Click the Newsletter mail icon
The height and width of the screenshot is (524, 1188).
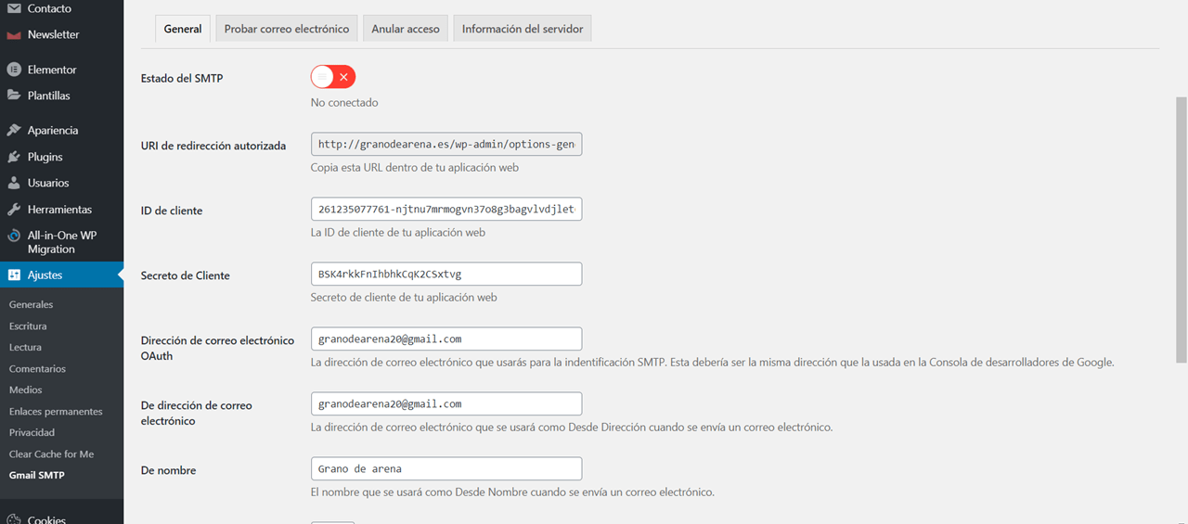pyautogui.click(x=14, y=35)
